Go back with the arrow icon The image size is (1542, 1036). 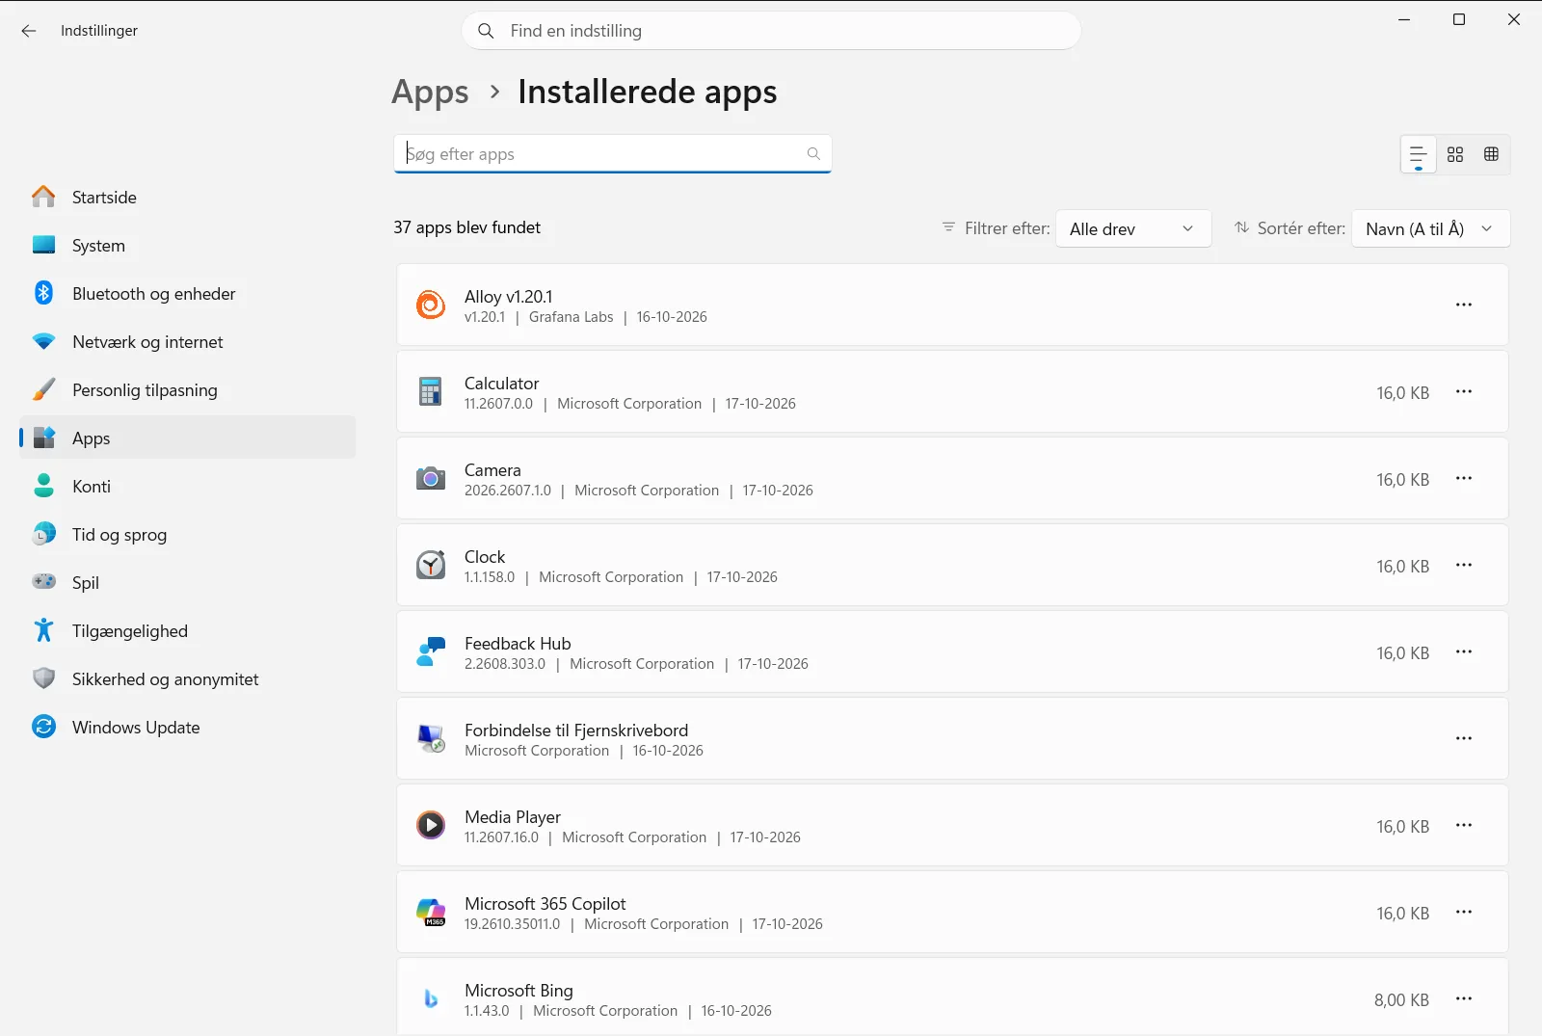point(29,31)
